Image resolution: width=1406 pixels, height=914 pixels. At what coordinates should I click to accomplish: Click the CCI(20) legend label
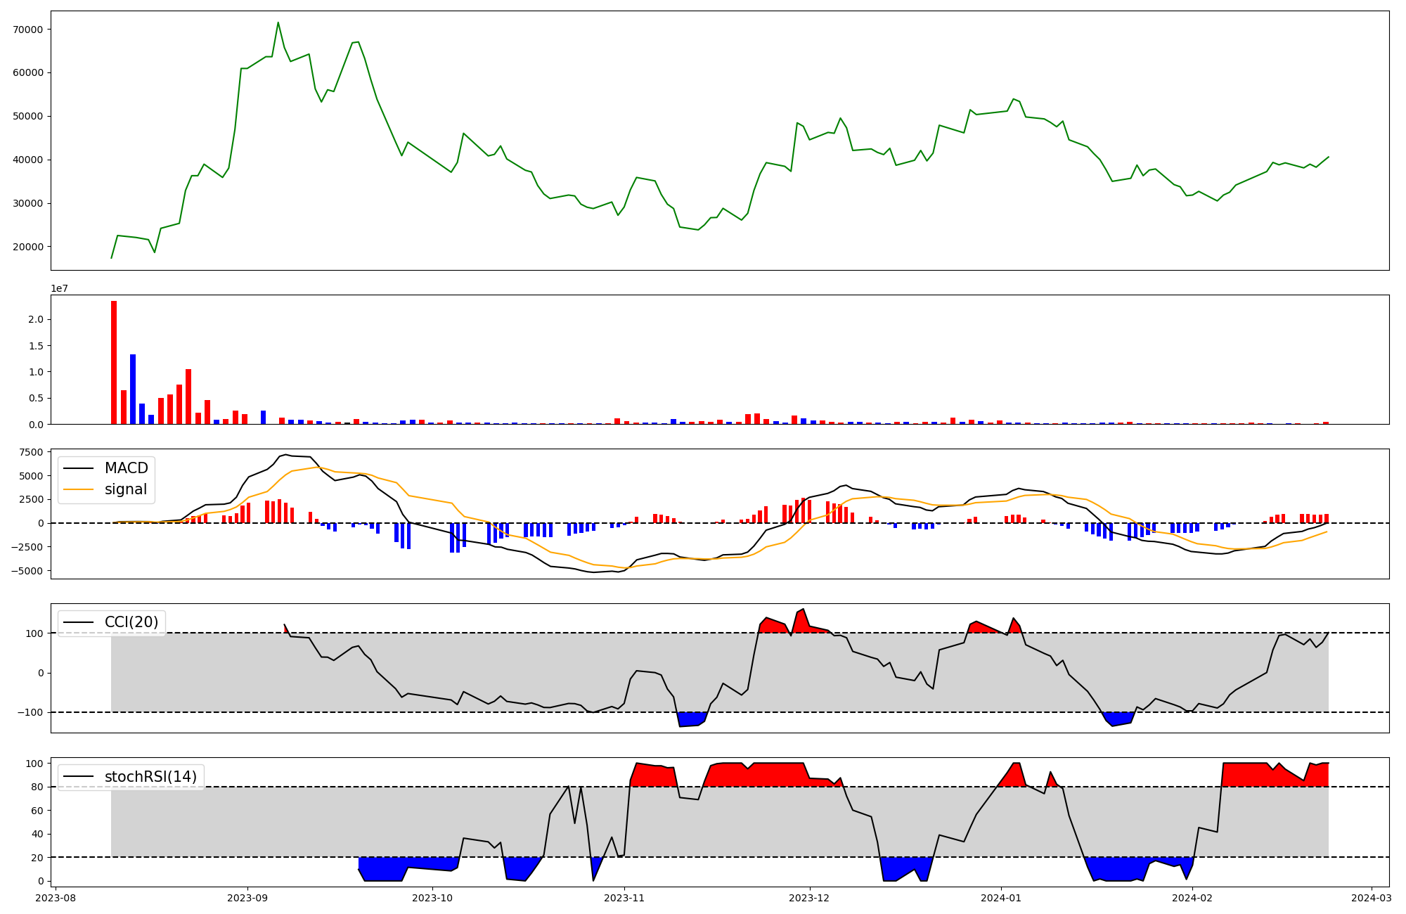pos(131,622)
